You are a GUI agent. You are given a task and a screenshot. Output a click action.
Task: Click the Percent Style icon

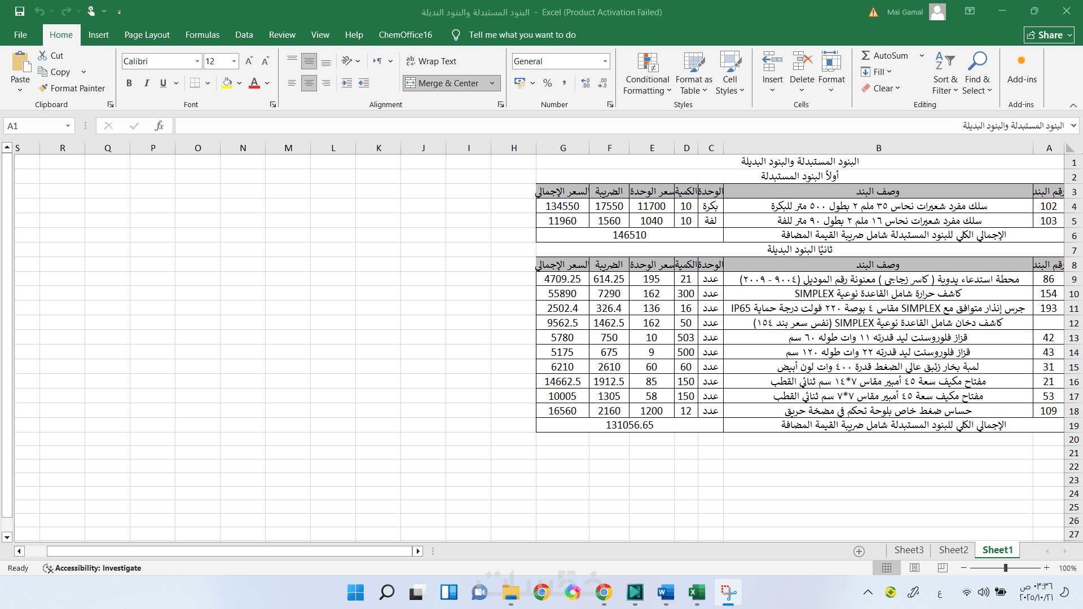tap(547, 83)
